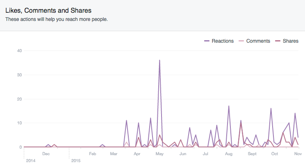
Task: Click the Feb label on the timeline
Action: coord(93,154)
